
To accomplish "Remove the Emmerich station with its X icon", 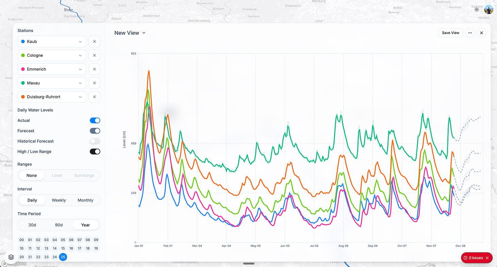I will pyautogui.click(x=94, y=69).
